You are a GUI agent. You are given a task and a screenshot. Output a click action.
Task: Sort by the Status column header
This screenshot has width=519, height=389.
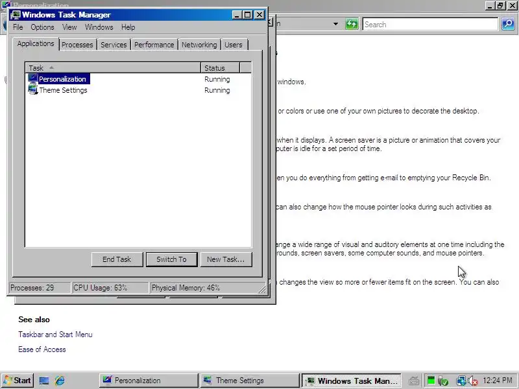point(220,68)
